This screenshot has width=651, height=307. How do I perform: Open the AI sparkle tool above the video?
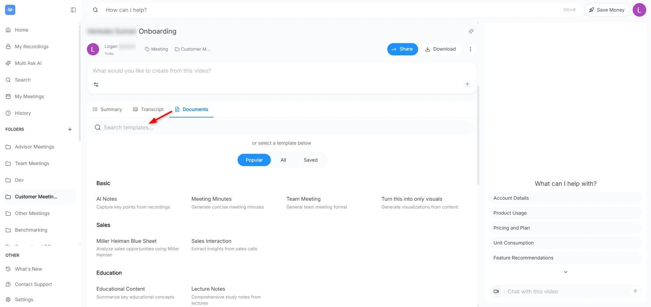[x=471, y=31]
